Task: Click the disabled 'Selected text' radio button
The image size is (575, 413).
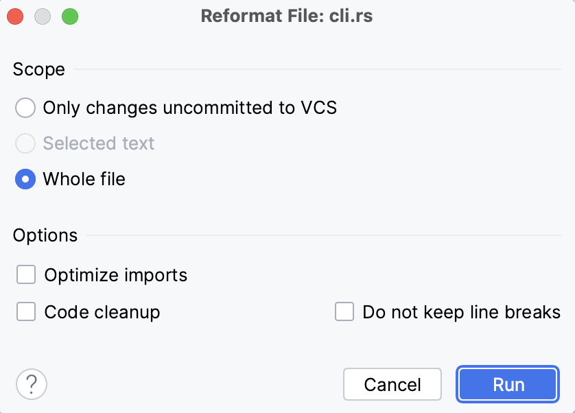Action: [25, 143]
